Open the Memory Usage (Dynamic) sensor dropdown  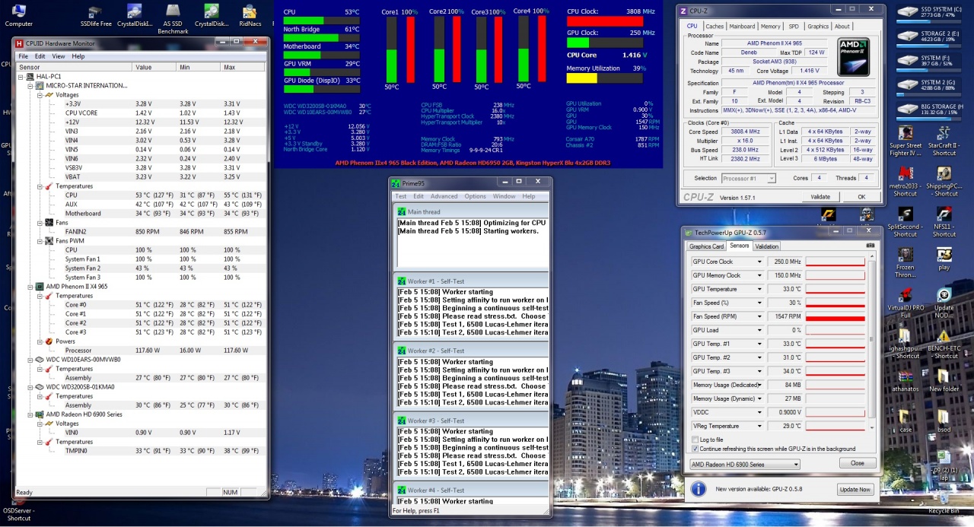pos(759,398)
